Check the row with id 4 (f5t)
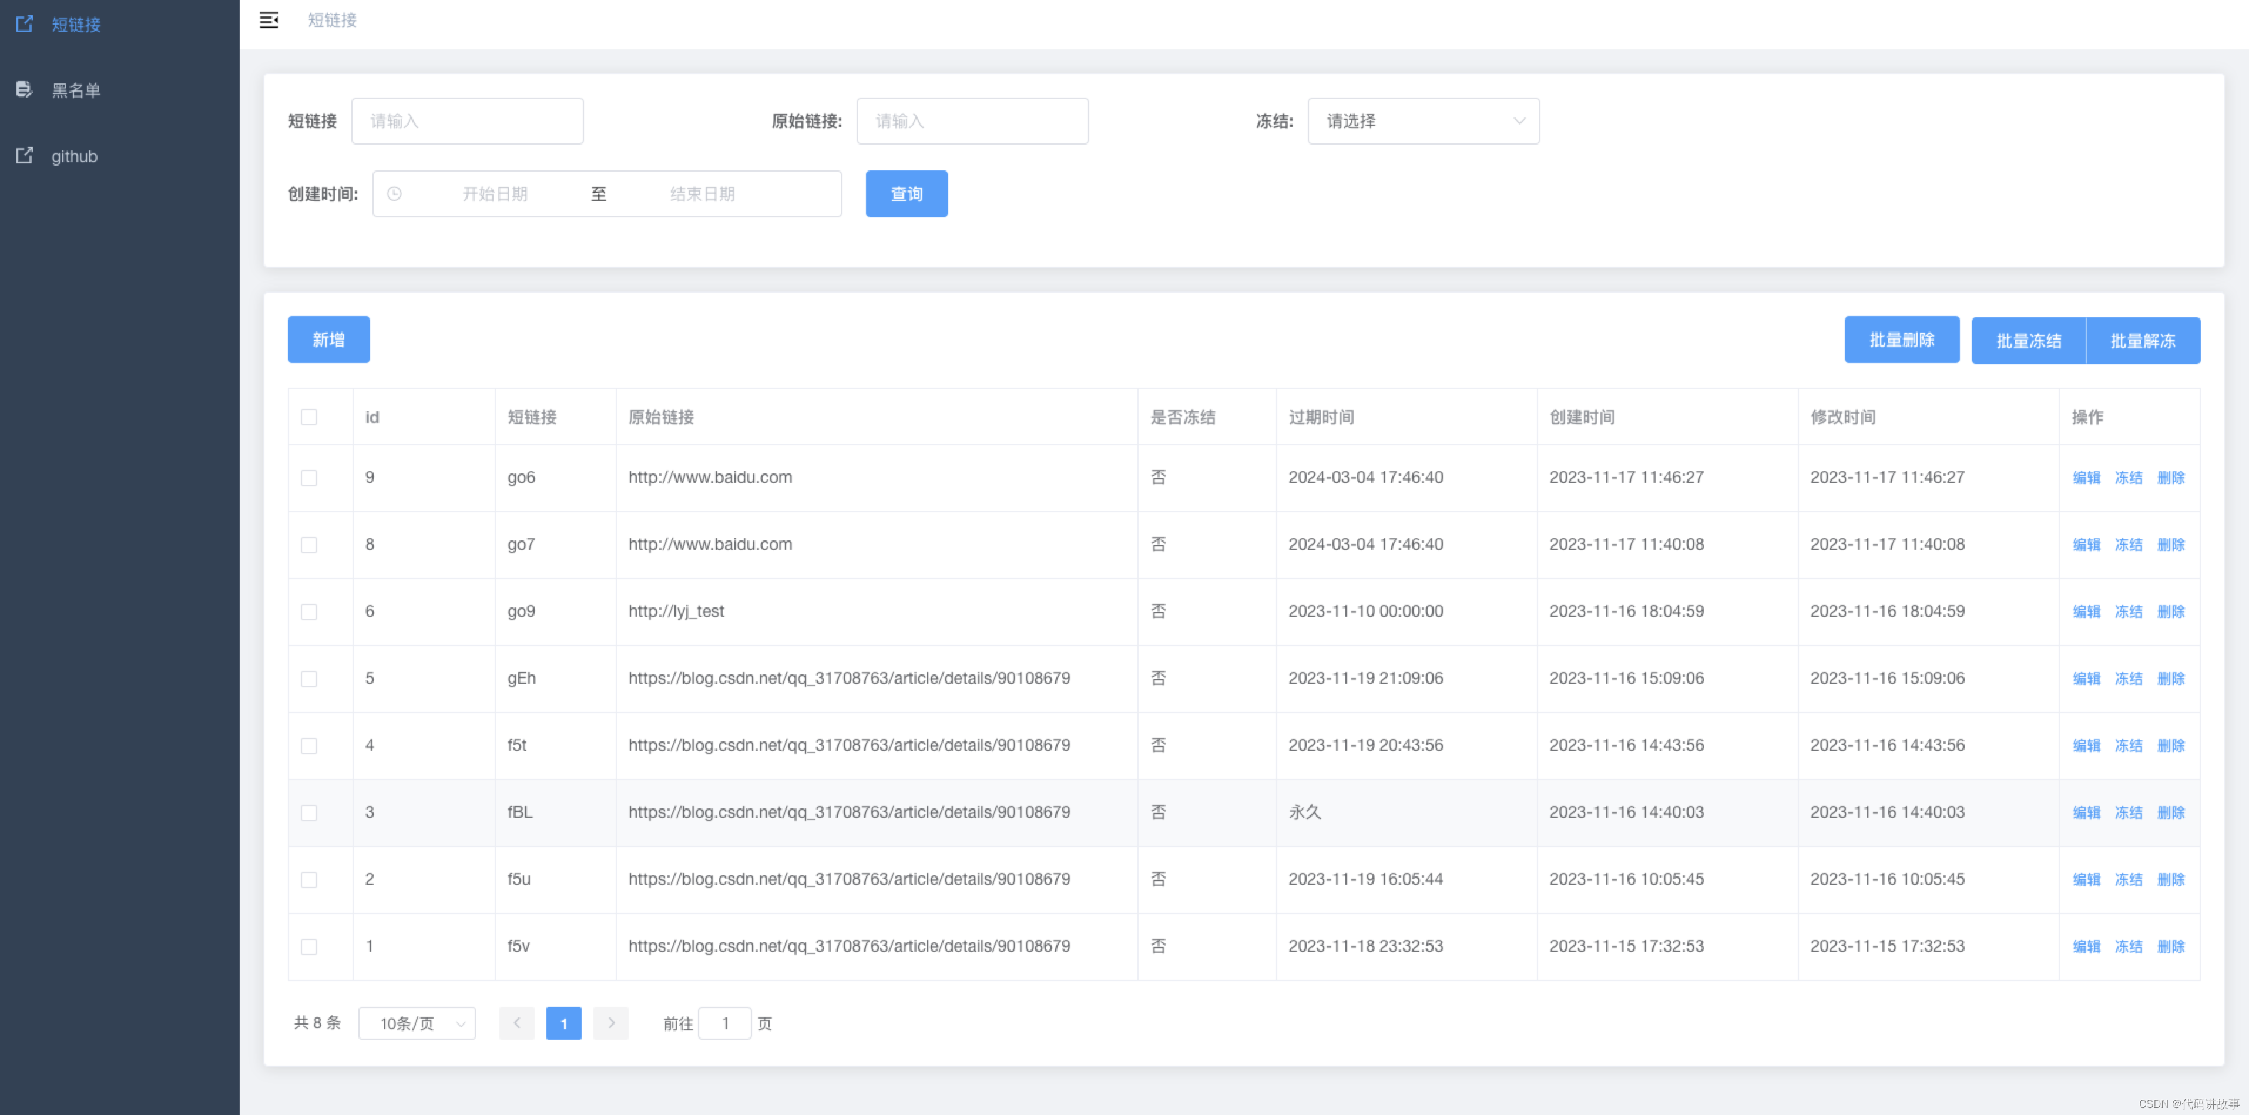This screenshot has width=2249, height=1115. (309, 745)
